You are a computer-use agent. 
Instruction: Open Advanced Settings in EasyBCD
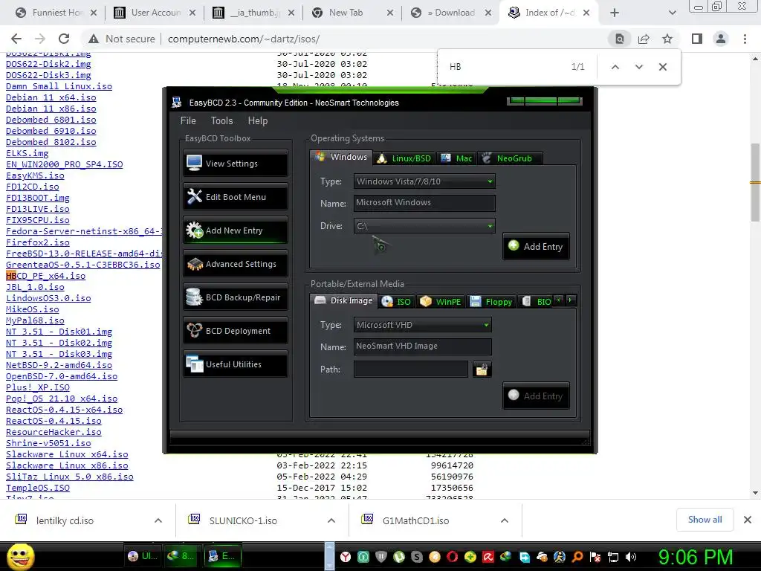point(236,264)
